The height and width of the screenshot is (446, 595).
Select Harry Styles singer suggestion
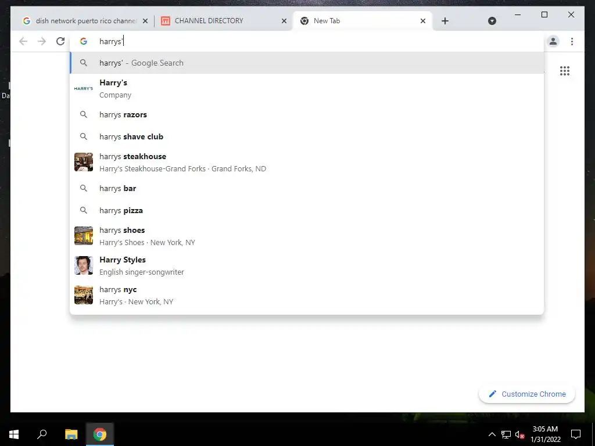pos(307,265)
